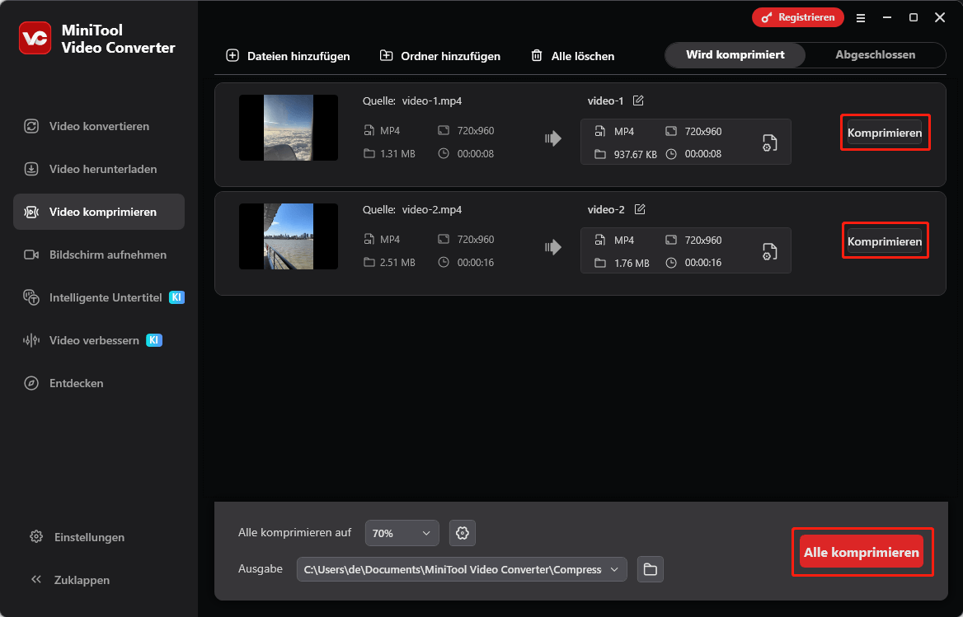Click Komprimieren for video-2
963x617 pixels.
[x=885, y=241]
